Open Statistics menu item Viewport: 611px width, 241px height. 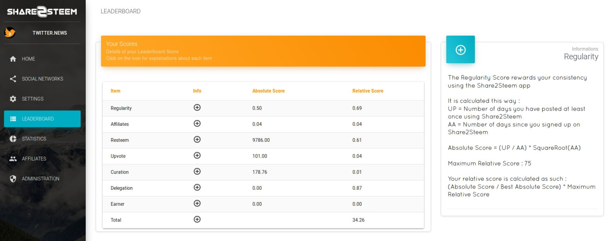(42, 139)
